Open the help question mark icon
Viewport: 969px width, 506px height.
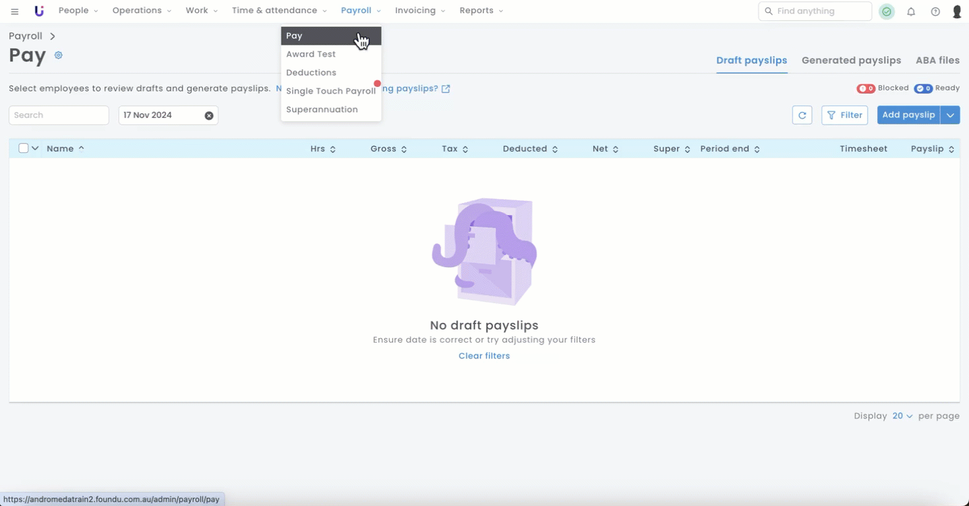point(935,11)
